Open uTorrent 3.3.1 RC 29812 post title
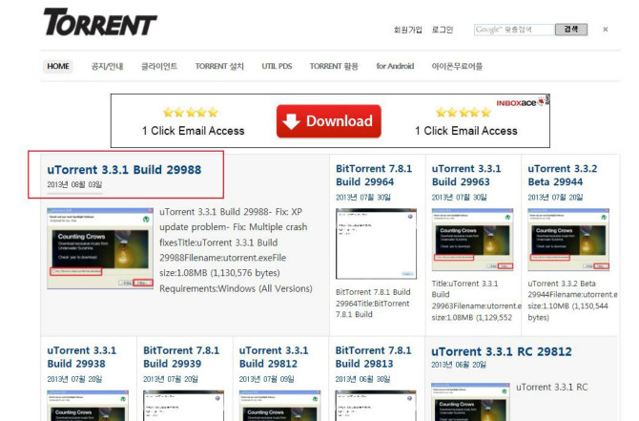This screenshot has height=421, width=639. pyautogui.click(x=502, y=351)
